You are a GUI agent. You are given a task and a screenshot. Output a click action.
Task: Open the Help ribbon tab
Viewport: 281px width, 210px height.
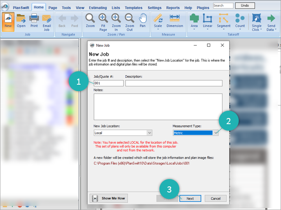tap(188, 8)
